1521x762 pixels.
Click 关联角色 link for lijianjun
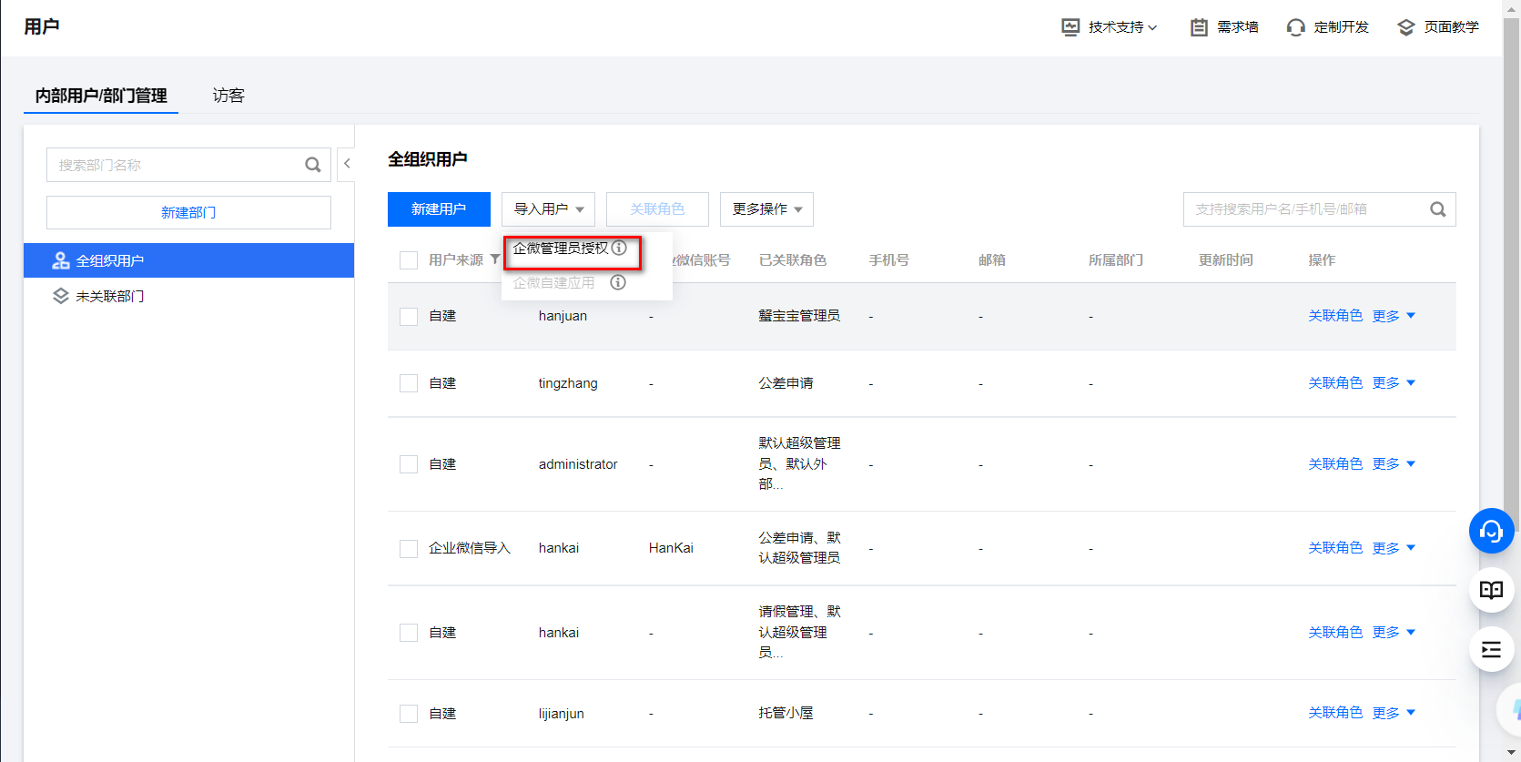1335,713
